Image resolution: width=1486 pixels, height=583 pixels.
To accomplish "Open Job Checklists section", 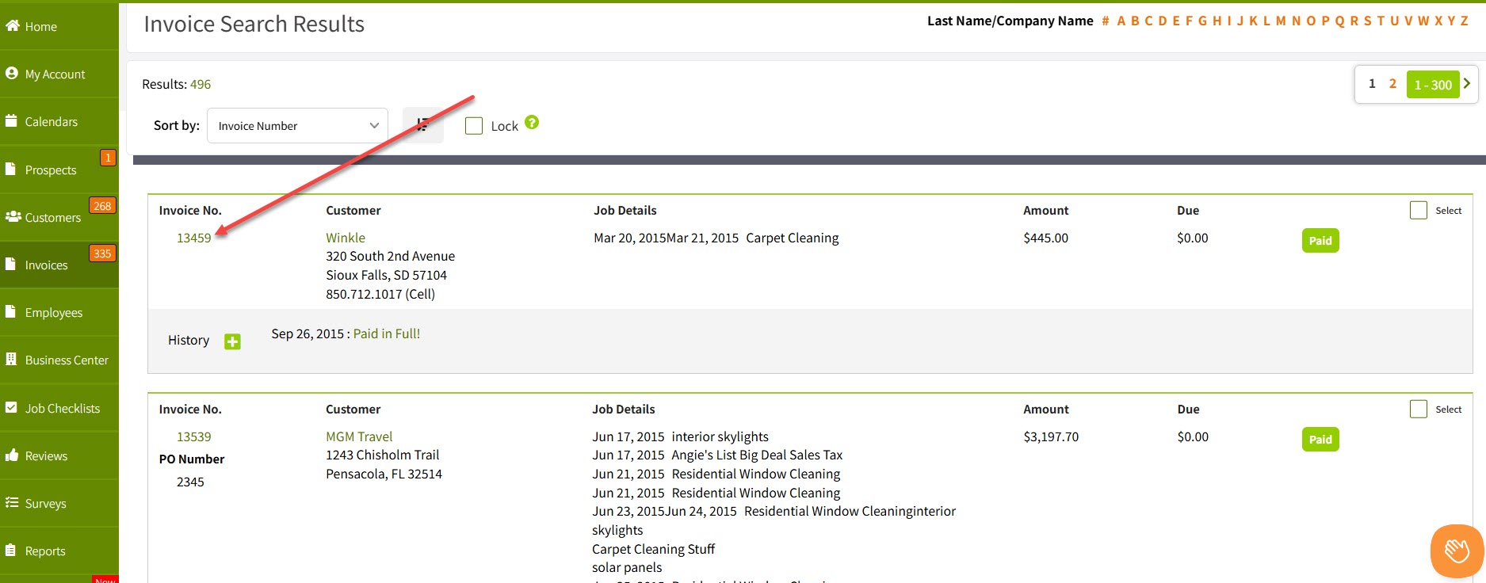I will 59,408.
